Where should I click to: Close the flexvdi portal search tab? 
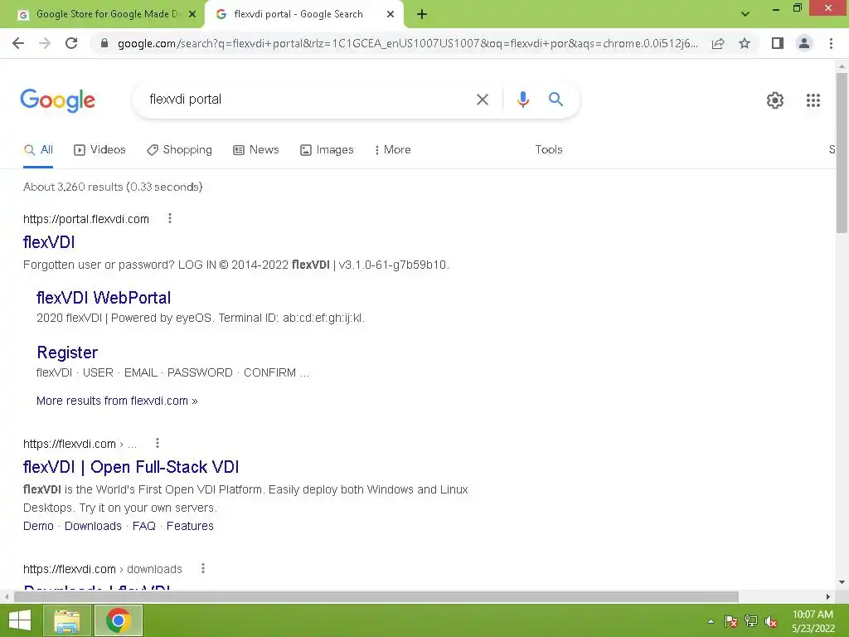tap(391, 15)
